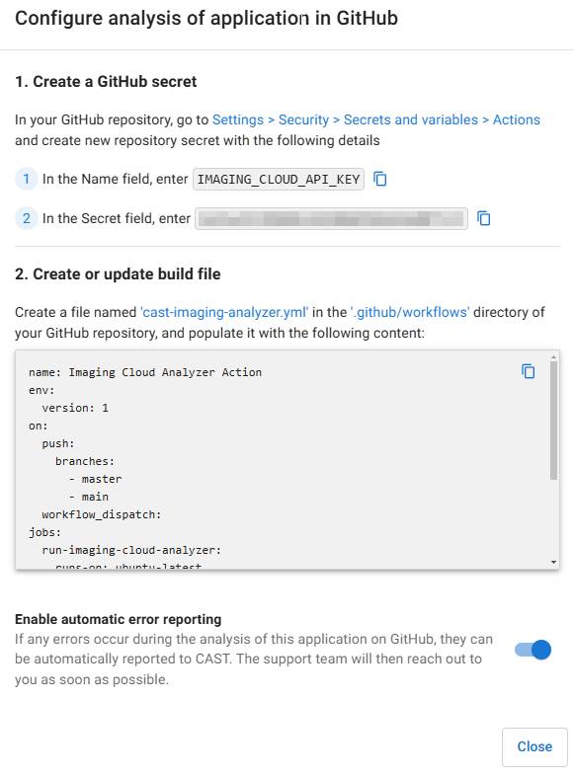Click the code block scrollbar thumb
574x776 pixels.
(x=553, y=421)
